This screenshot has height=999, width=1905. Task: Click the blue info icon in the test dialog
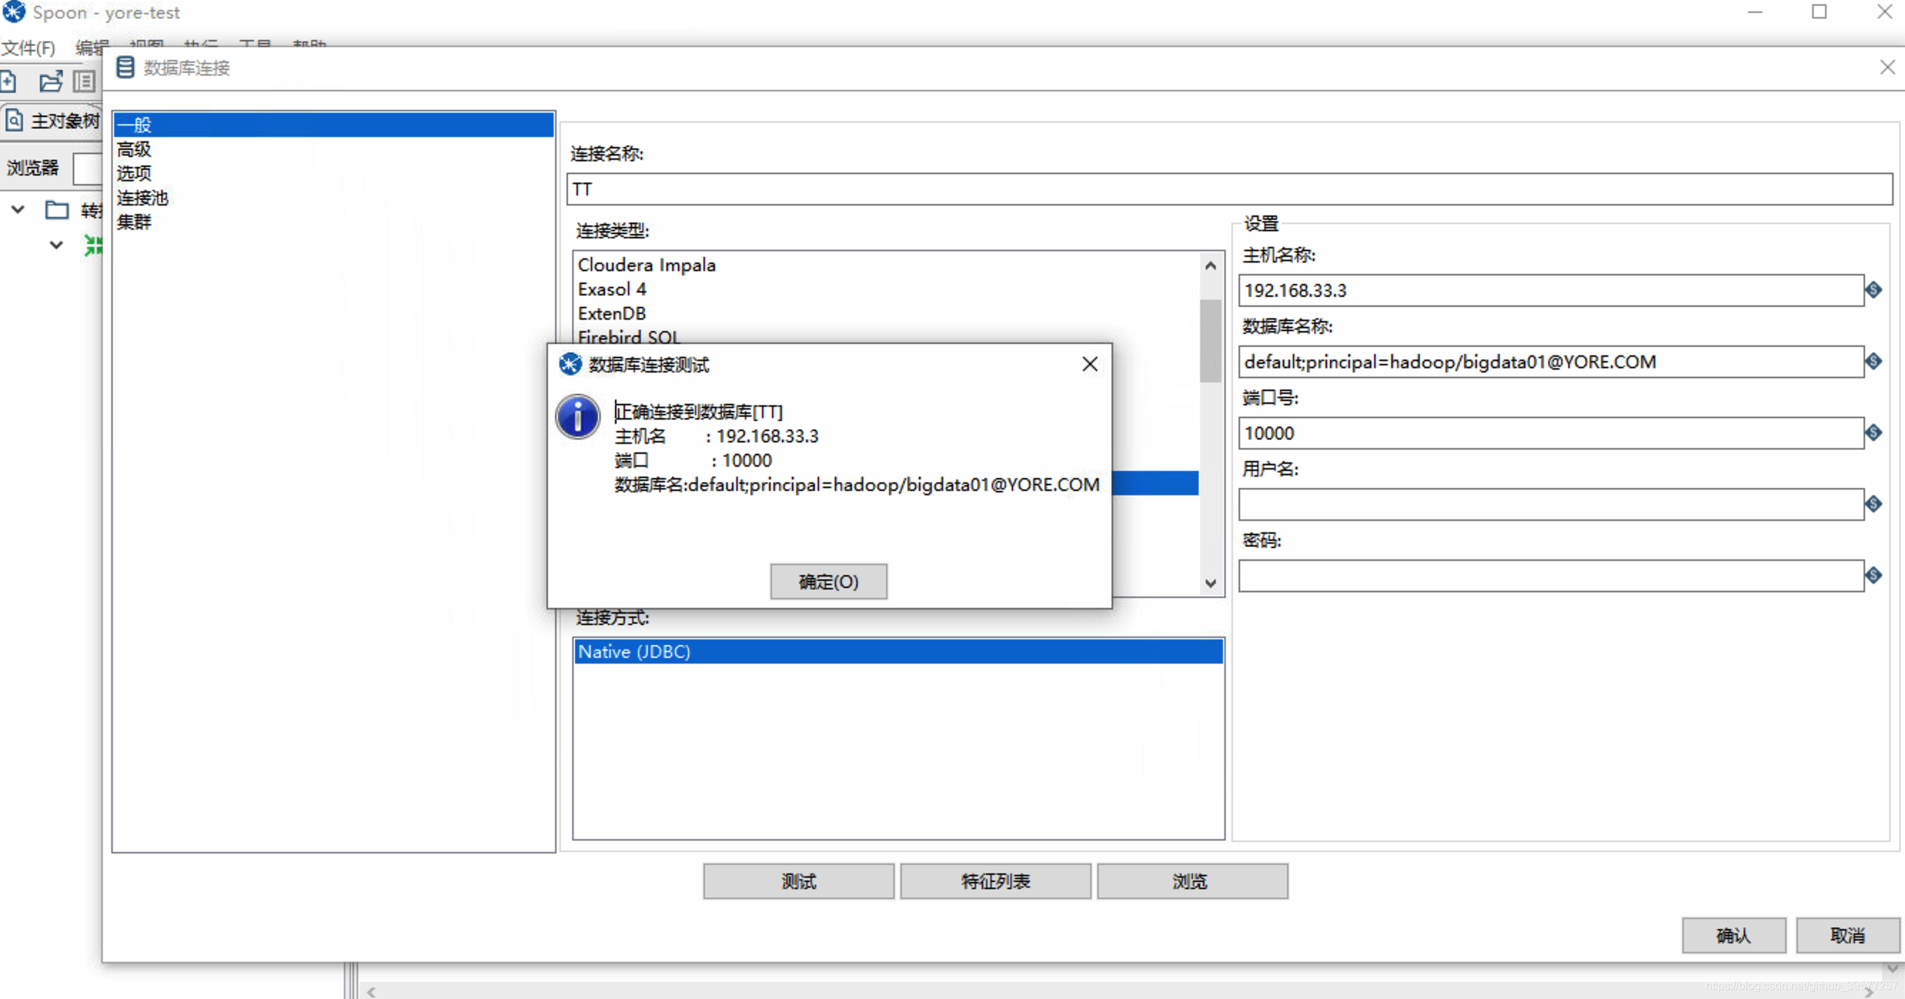(x=577, y=416)
